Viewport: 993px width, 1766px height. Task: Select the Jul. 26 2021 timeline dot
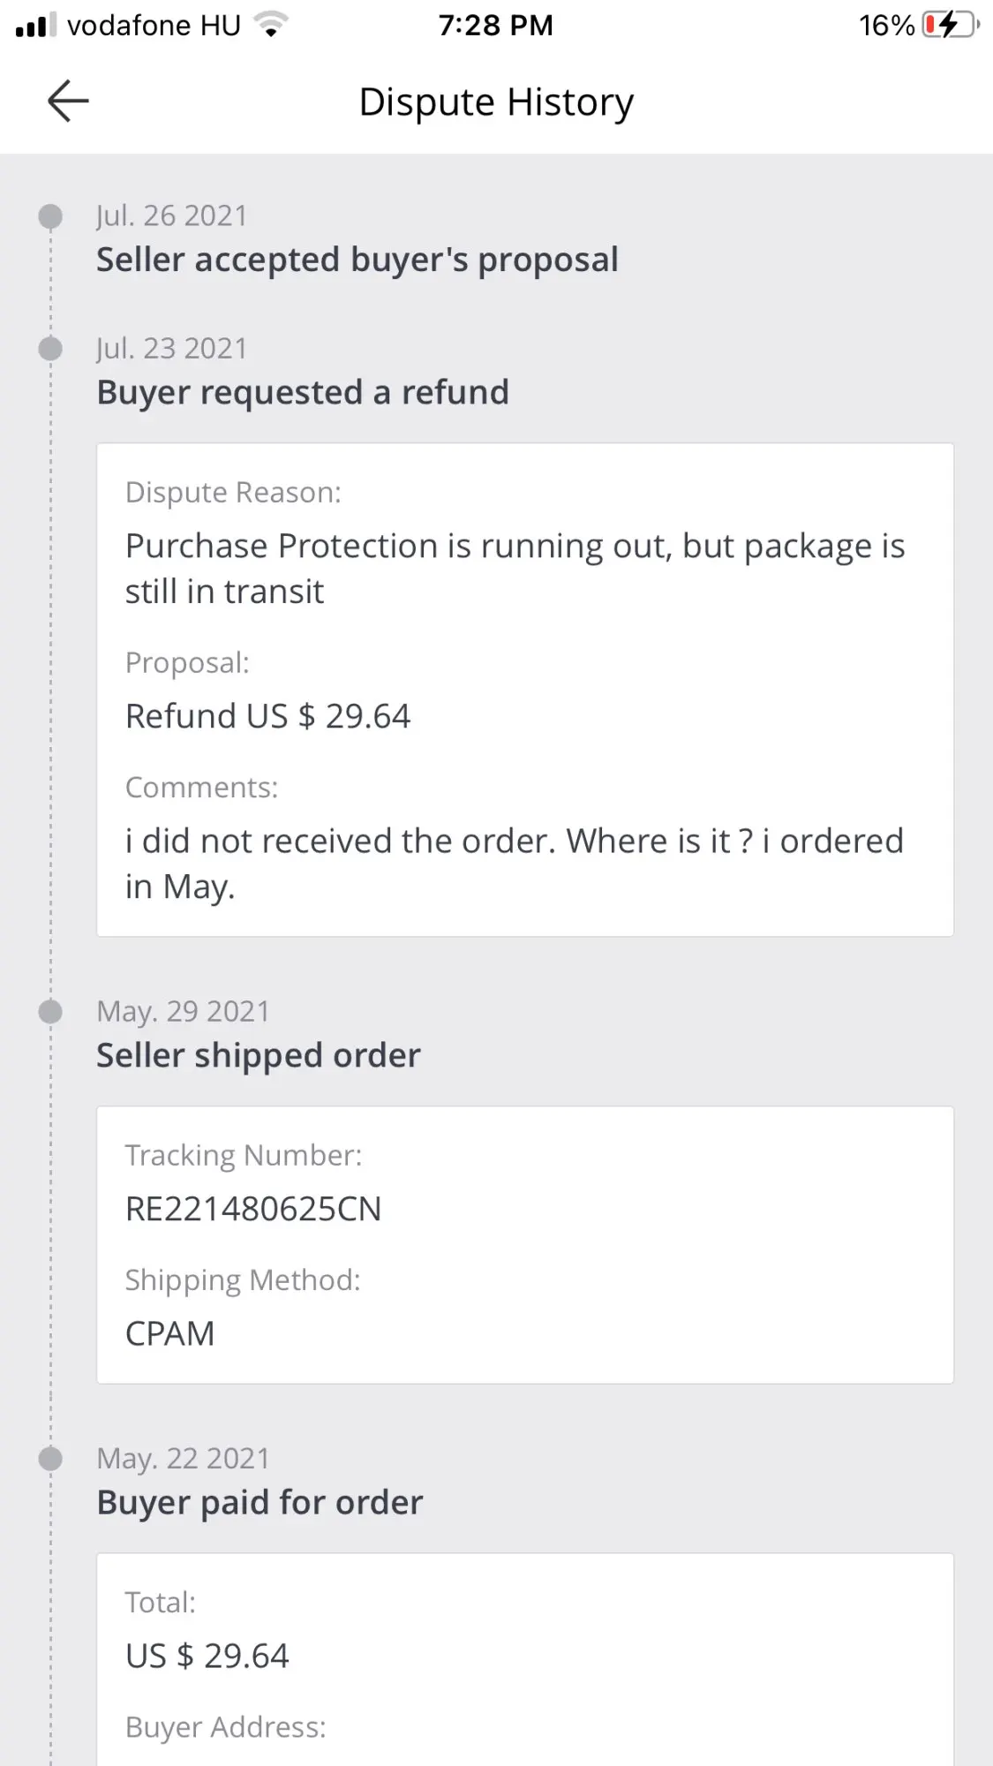pos(51,216)
